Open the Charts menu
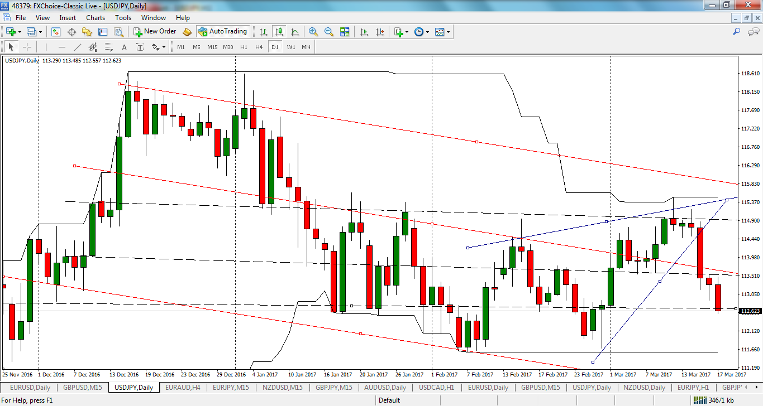The height and width of the screenshot is (406, 763). (95, 17)
